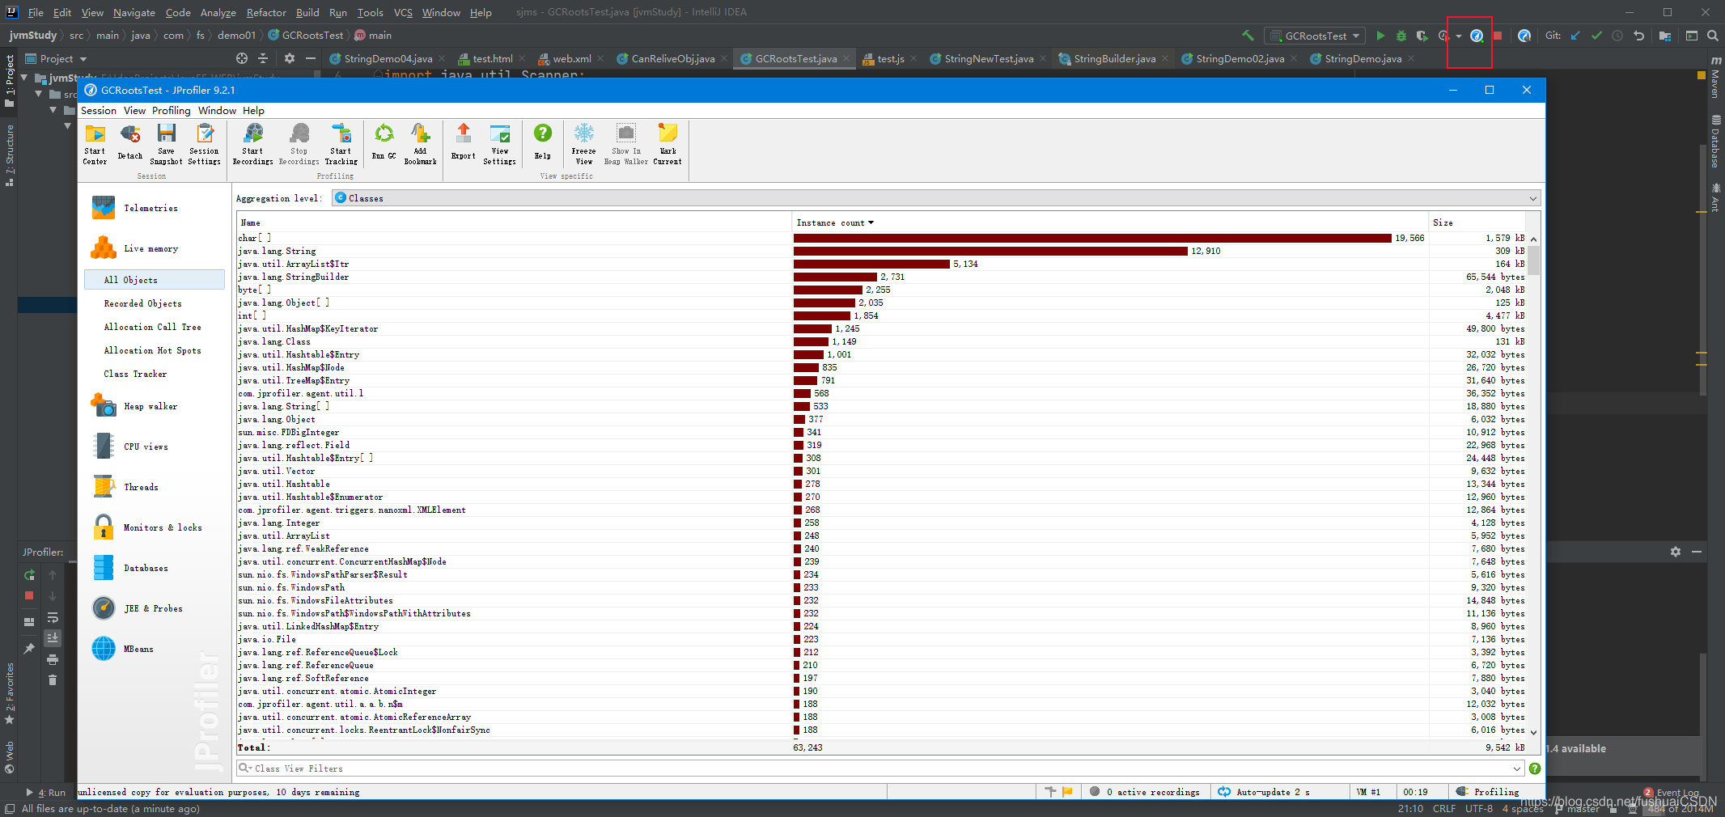Screen dimensions: 1725x817
Task: Open the Heap walker section
Action: pos(150,406)
